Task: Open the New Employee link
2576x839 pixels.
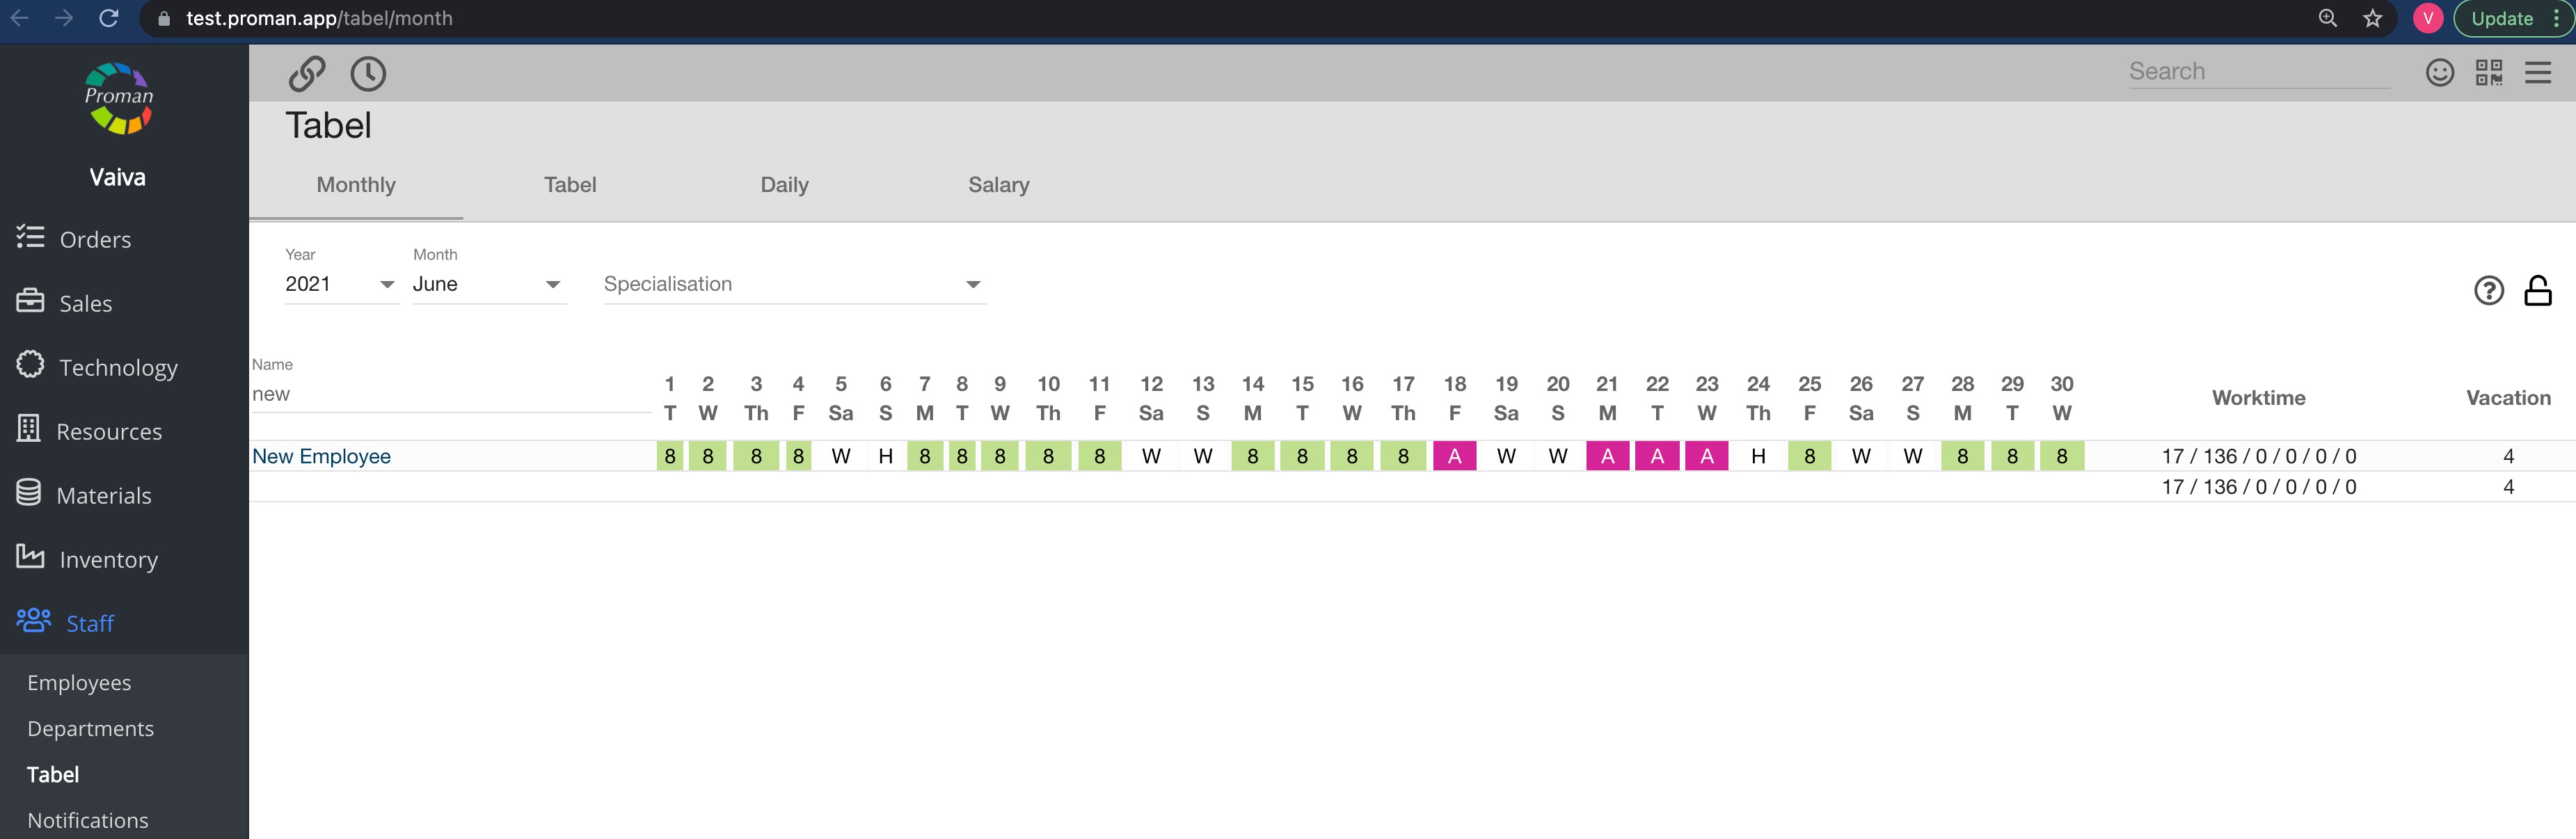Action: click(321, 456)
